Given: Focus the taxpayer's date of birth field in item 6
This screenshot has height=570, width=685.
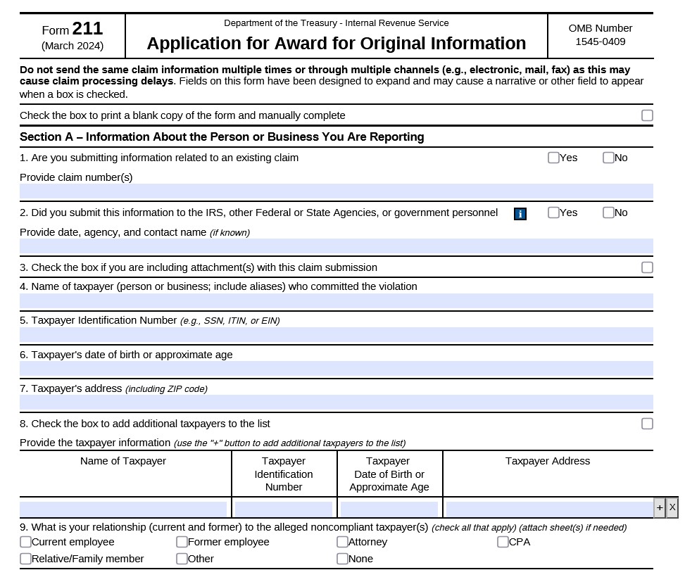Looking at the screenshot, I should click(337, 369).
